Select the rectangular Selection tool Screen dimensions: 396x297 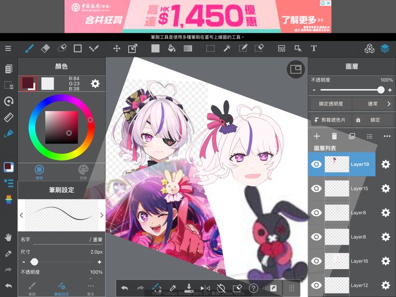(210, 48)
